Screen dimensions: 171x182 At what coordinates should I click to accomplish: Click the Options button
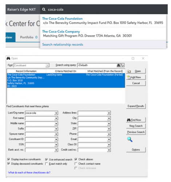136,150
